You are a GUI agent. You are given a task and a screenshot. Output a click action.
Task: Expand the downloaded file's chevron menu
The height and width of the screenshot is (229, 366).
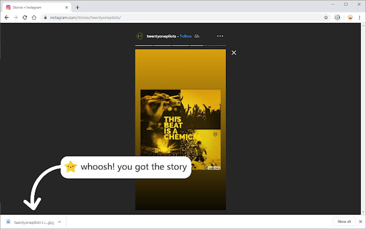click(x=60, y=222)
